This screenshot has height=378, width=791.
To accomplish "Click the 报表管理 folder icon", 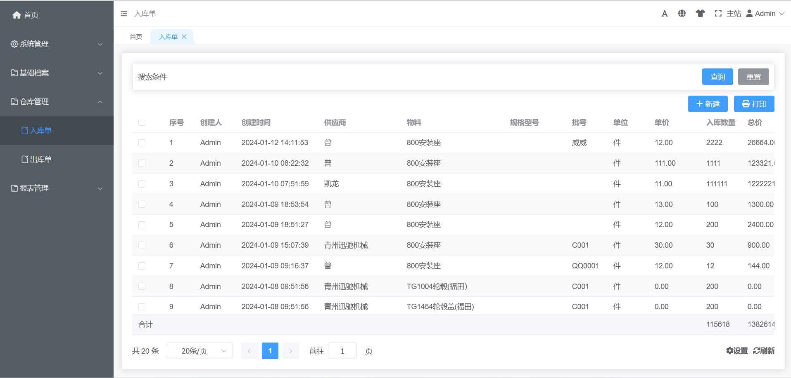I will pyautogui.click(x=14, y=188).
